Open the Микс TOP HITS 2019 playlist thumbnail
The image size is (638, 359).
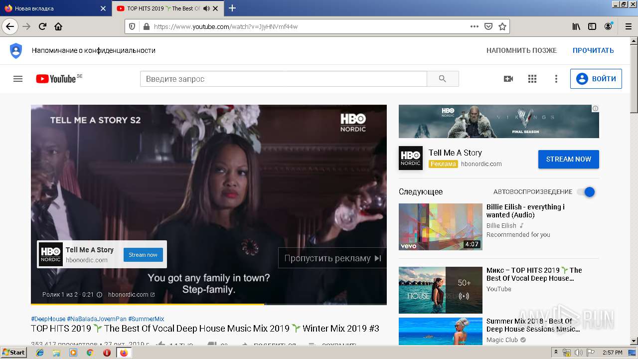[441, 290]
